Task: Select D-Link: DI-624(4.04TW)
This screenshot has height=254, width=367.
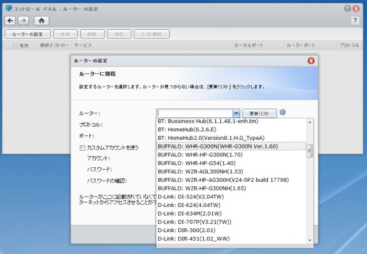Action: [231, 205]
